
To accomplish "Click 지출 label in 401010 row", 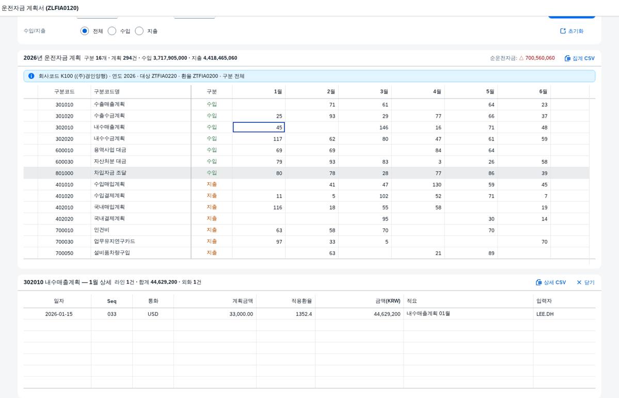I will (212, 184).
